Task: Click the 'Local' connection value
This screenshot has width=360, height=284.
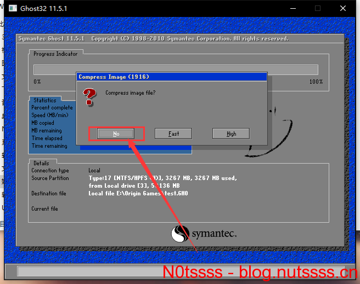Action: pyautogui.click(x=94, y=171)
